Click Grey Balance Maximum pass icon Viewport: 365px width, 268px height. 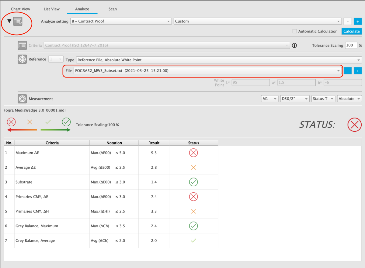[x=193, y=226]
